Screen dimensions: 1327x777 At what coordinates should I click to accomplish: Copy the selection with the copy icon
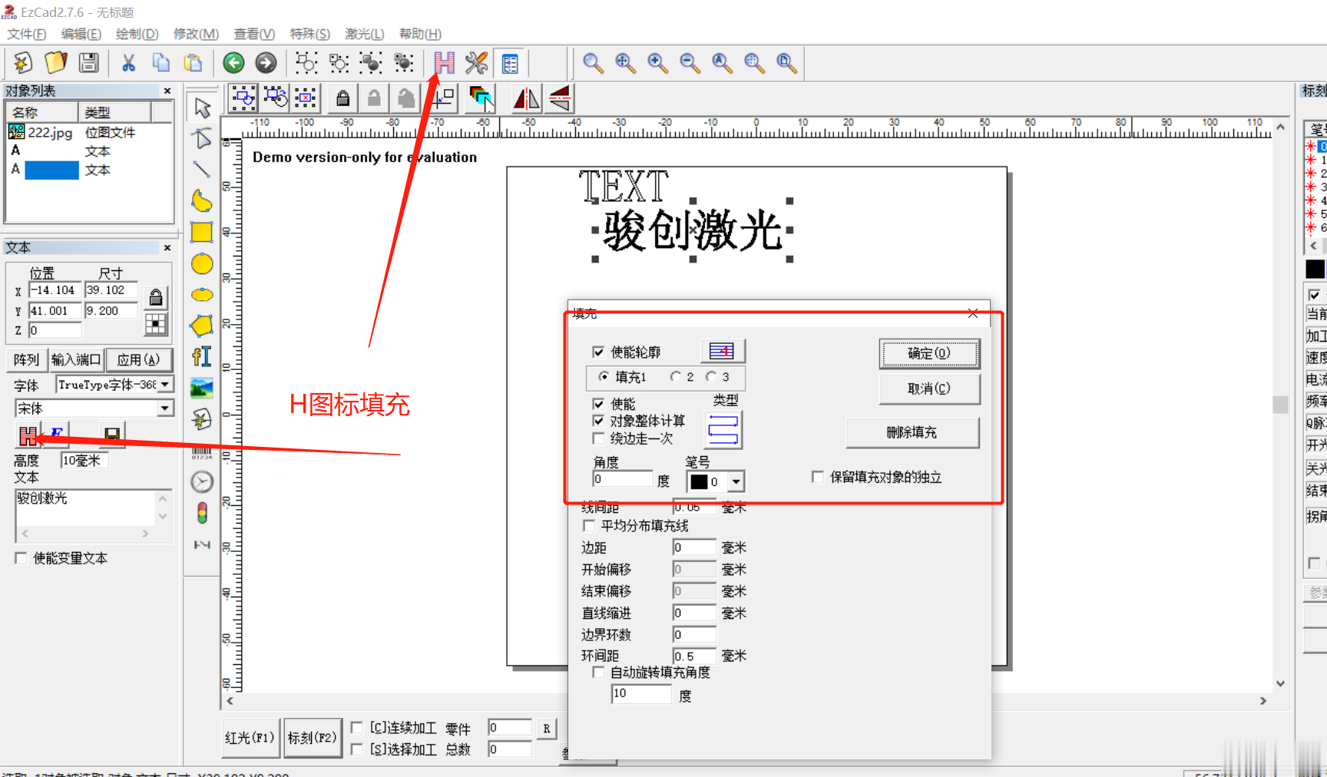160,62
